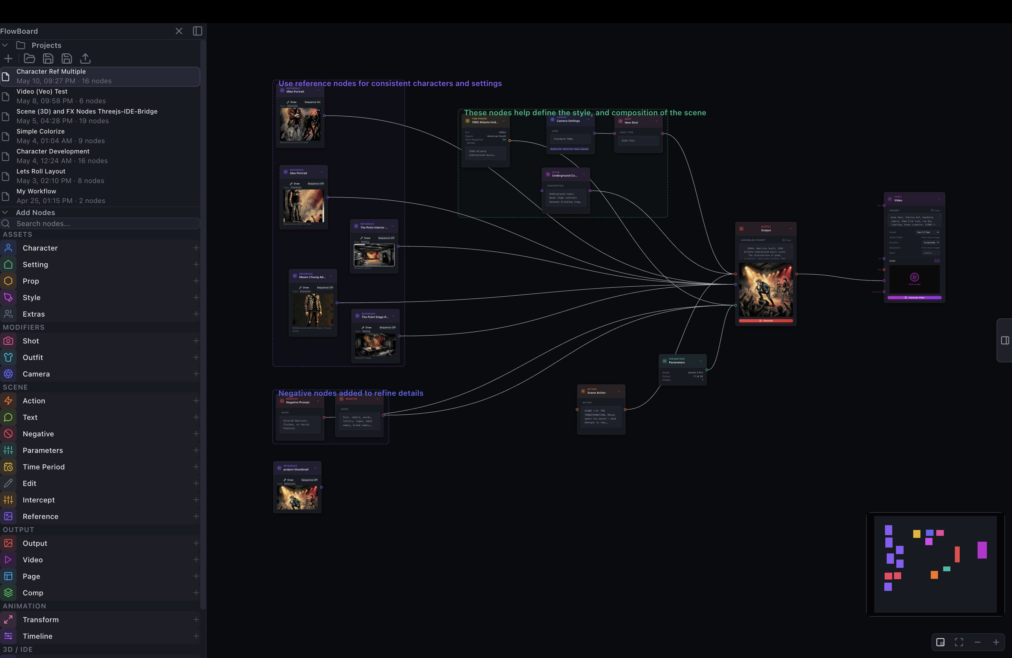Click the Seed random input field

click(x=931, y=253)
